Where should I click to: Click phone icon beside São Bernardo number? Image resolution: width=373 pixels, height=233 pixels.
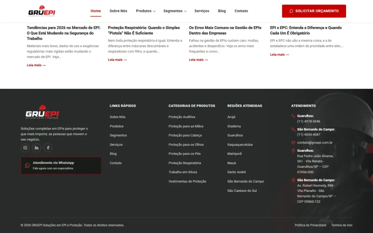pyautogui.click(x=293, y=129)
